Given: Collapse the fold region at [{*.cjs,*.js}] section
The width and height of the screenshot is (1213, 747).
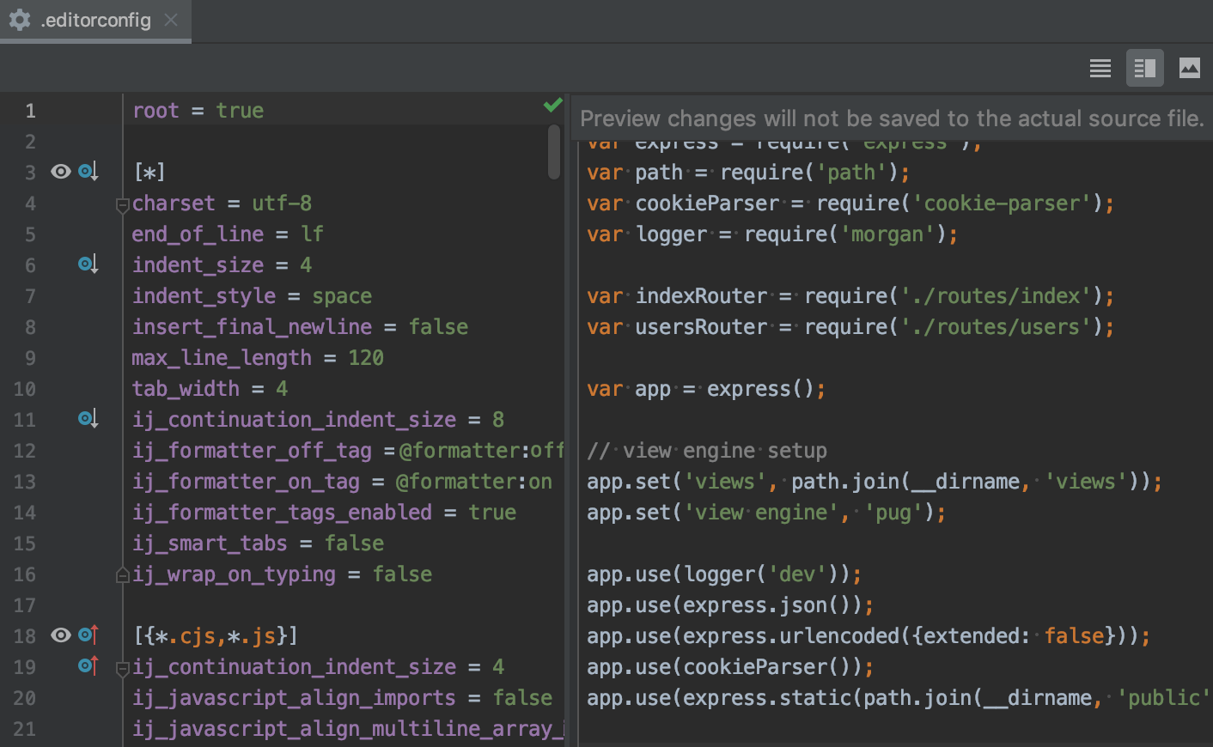Looking at the screenshot, I should tap(121, 667).
